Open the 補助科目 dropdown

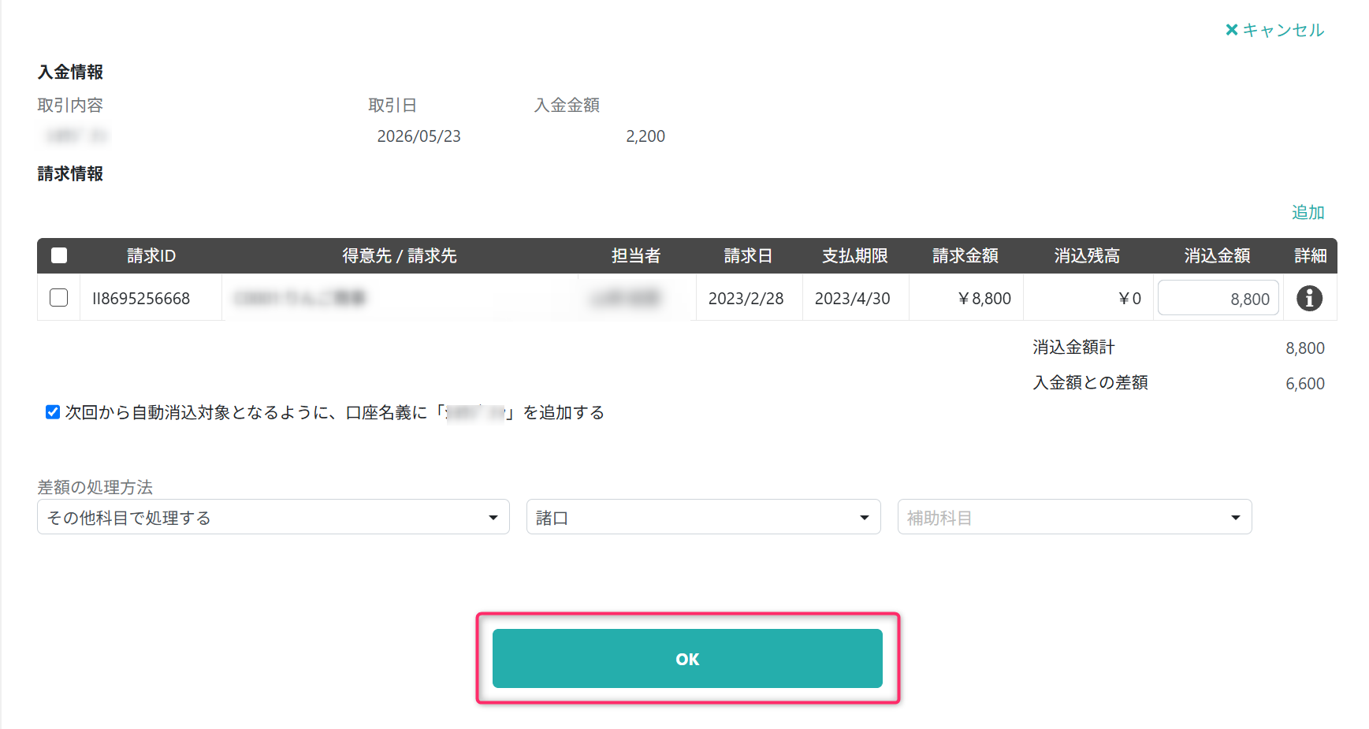point(1074,517)
